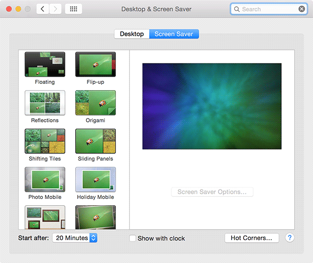Pick the Photo Mobile screen saver
The image size is (313, 263).
point(45,180)
